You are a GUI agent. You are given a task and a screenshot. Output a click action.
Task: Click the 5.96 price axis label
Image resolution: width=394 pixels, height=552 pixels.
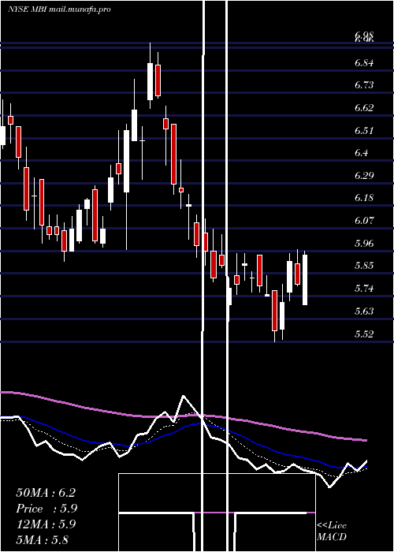[x=364, y=243]
